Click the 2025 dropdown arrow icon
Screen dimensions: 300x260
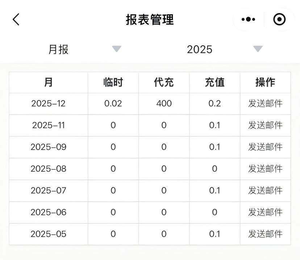point(258,49)
